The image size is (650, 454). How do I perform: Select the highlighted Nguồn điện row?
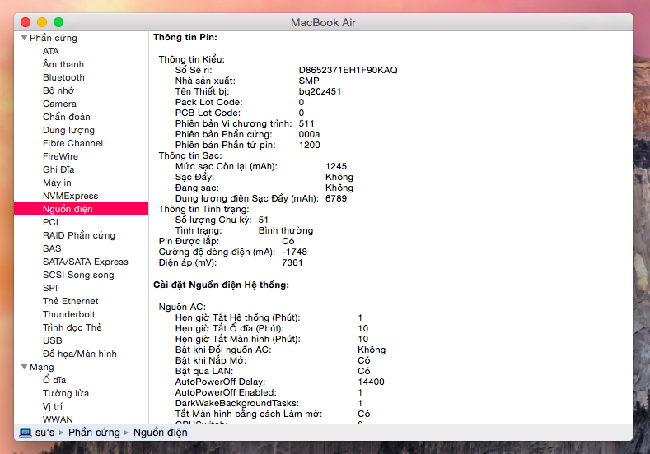(81, 209)
